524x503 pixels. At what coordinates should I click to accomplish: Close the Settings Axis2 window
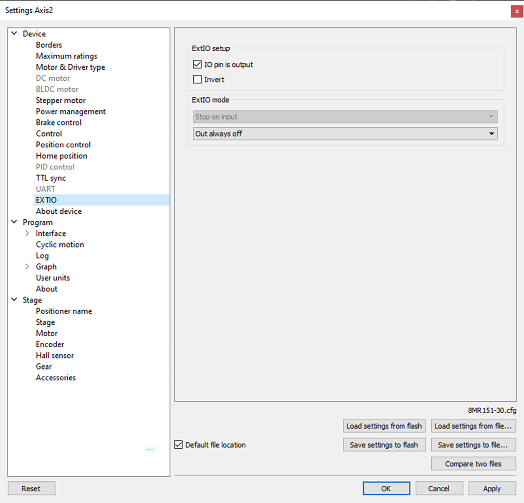pos(517,11)
